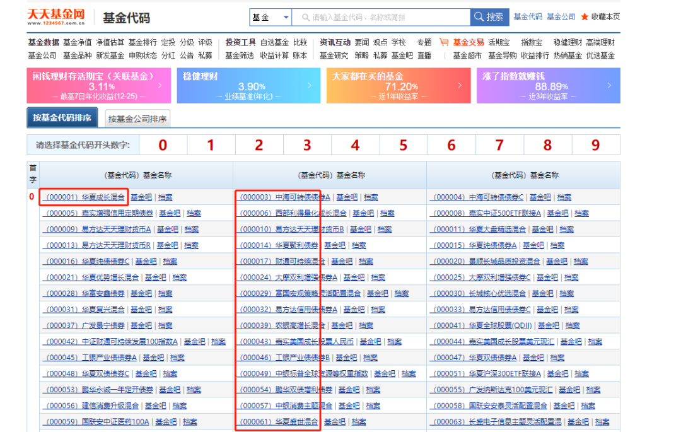Click the 天天基金网 logo
The height and width of the screenshot is (432, 681).
(x=56, y=17)
